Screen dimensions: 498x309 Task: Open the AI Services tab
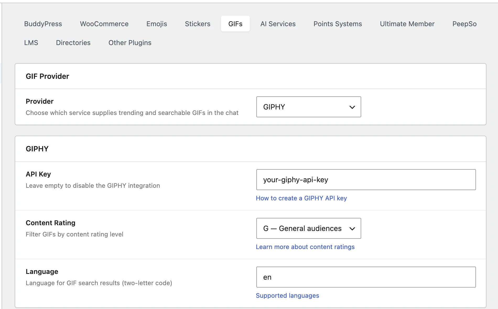278,24
